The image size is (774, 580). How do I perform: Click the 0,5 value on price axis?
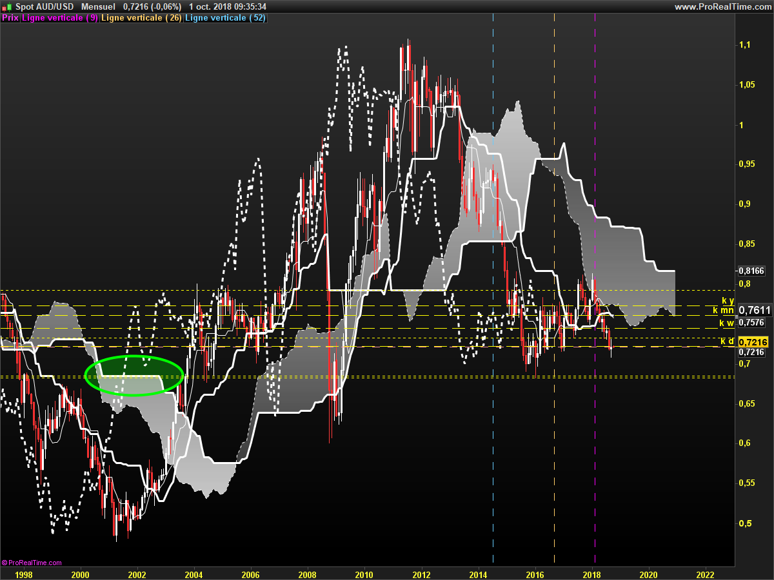point(745,523)
